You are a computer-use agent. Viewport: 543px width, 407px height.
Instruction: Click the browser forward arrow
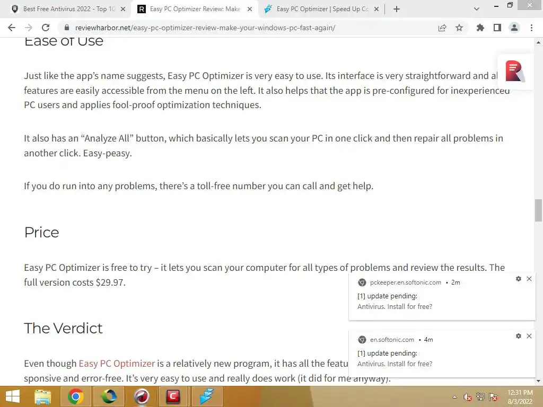[29, 28]
